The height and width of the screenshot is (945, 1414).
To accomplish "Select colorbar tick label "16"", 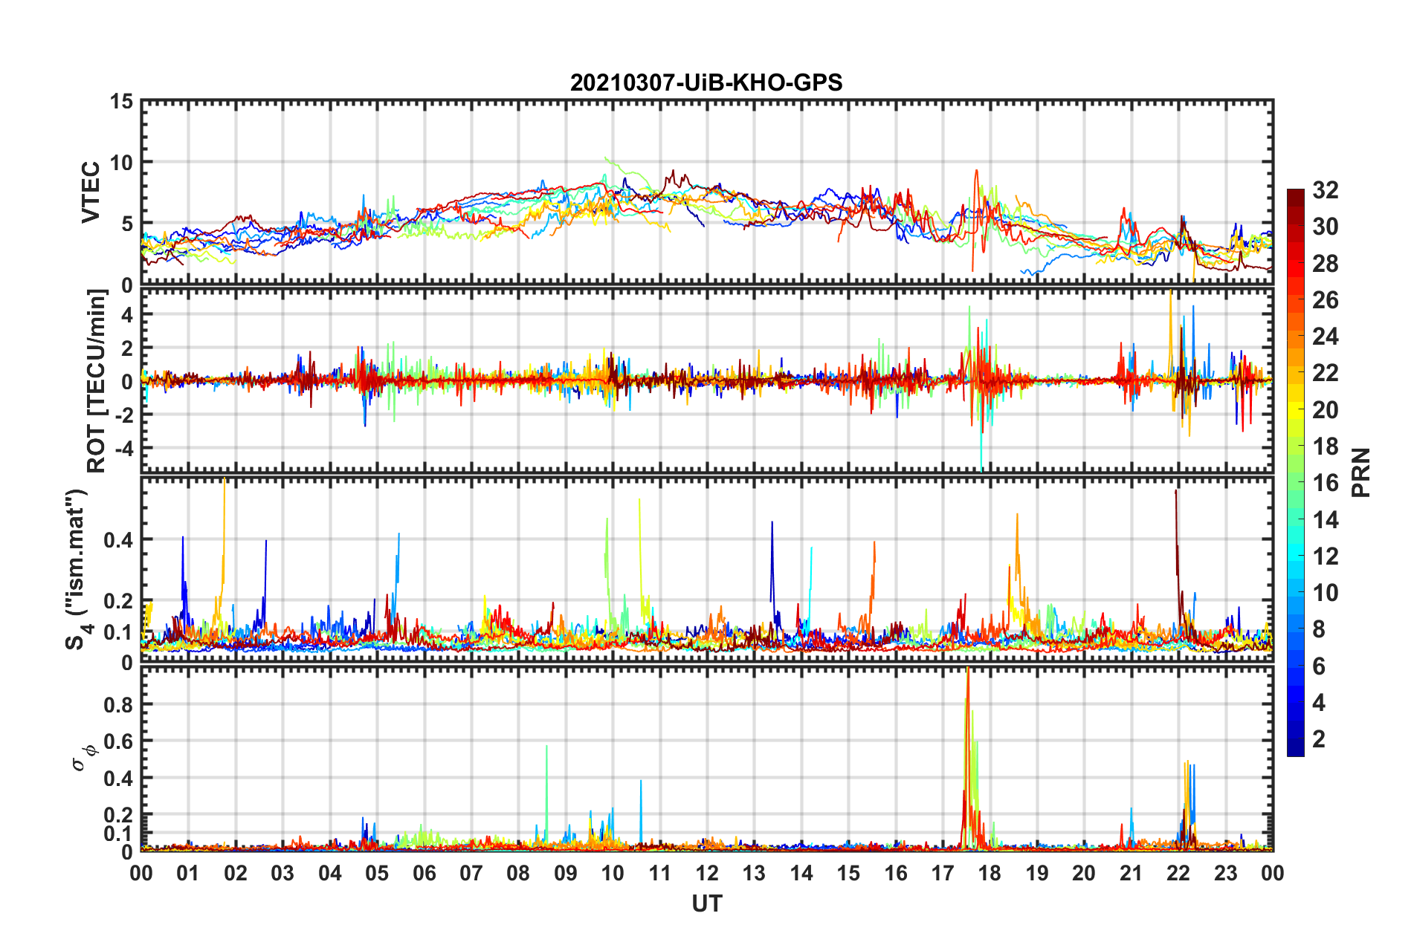I will (x=1326, y=483).
